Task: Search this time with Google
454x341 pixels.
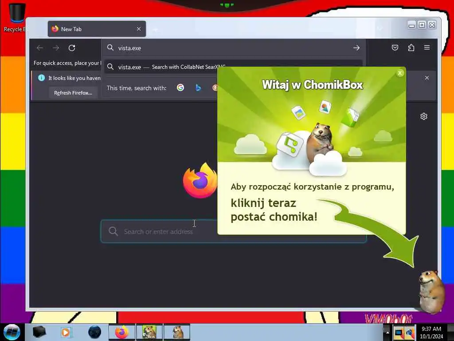Action: (x=180, y=87)
